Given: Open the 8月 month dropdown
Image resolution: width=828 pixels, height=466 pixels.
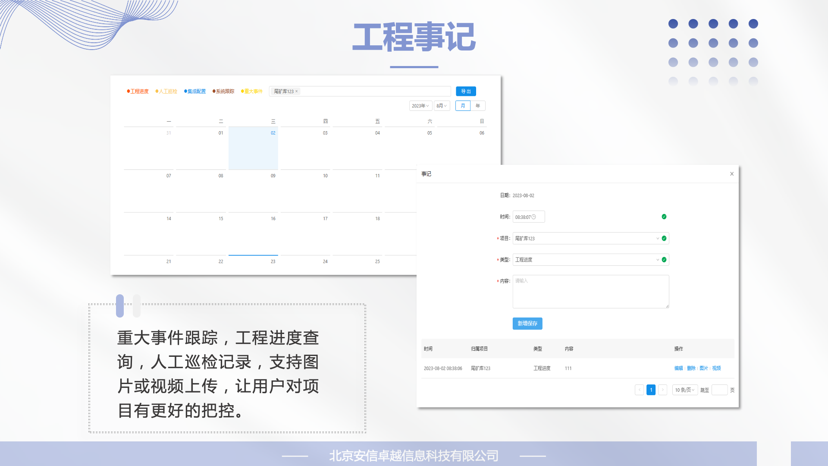Looking at the screenshot, I should [442, 106].
